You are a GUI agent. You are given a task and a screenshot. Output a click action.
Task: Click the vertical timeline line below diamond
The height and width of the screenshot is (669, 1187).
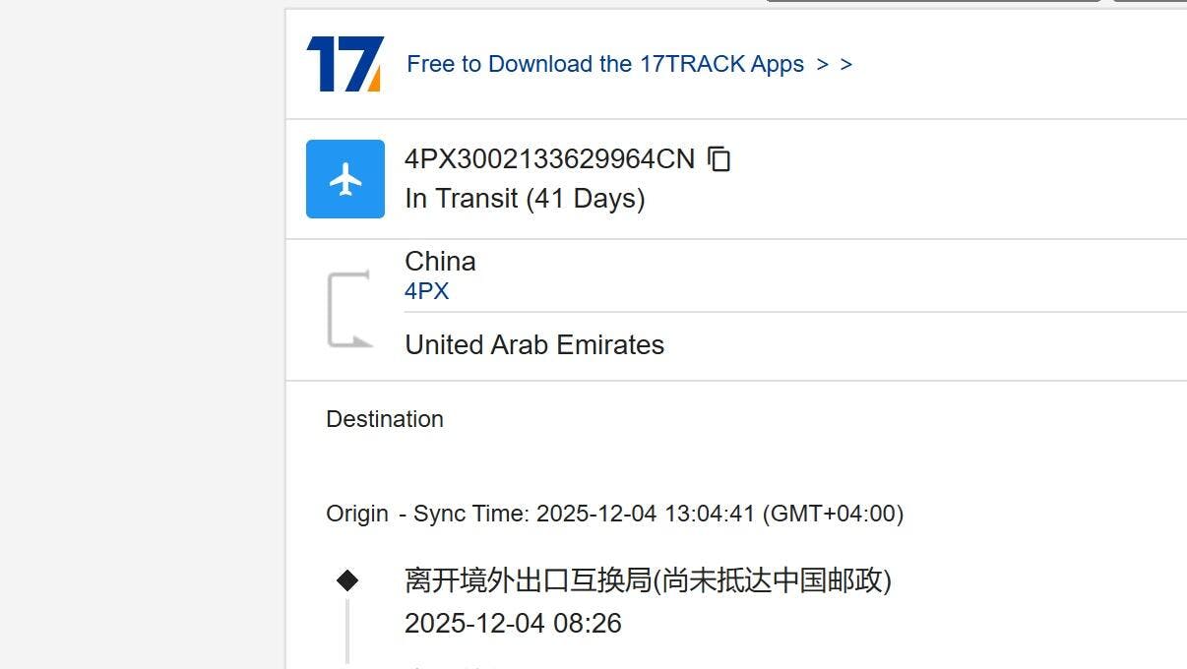347,630
